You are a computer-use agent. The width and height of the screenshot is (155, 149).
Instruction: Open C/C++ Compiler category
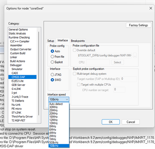pos(20,41)
